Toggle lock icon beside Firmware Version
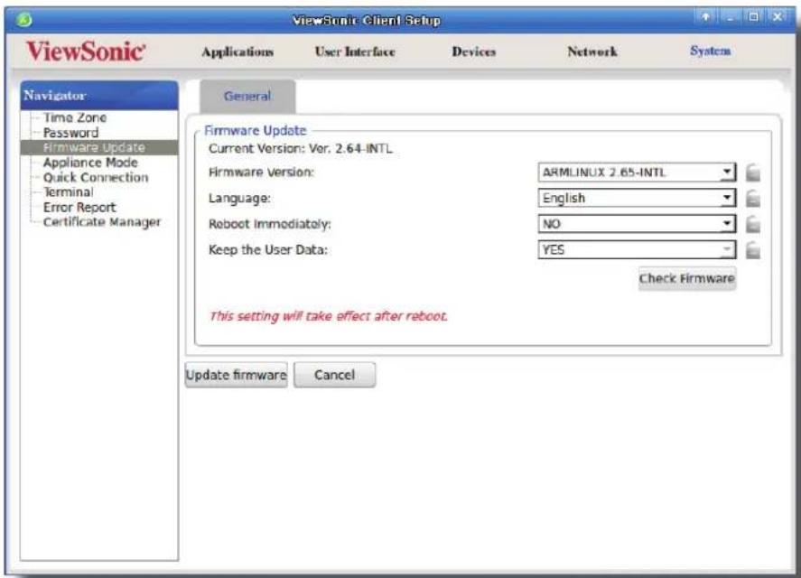The image size is (801, 578). pos(753,172)
